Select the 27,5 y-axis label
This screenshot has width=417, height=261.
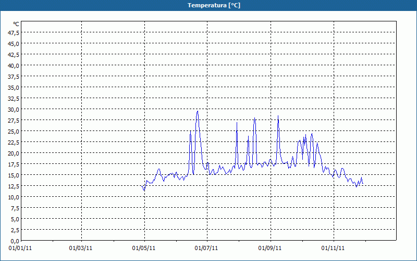pos(14,121)
